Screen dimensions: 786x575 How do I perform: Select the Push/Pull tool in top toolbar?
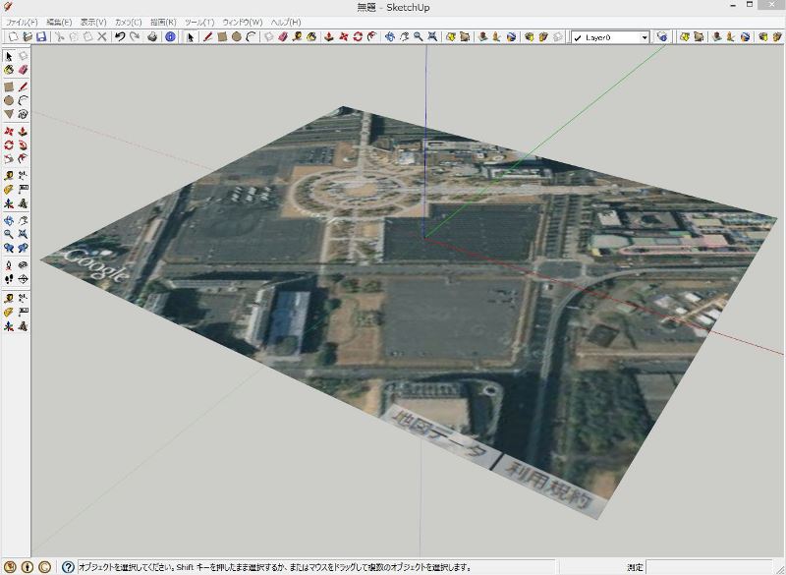click(329, 37)
